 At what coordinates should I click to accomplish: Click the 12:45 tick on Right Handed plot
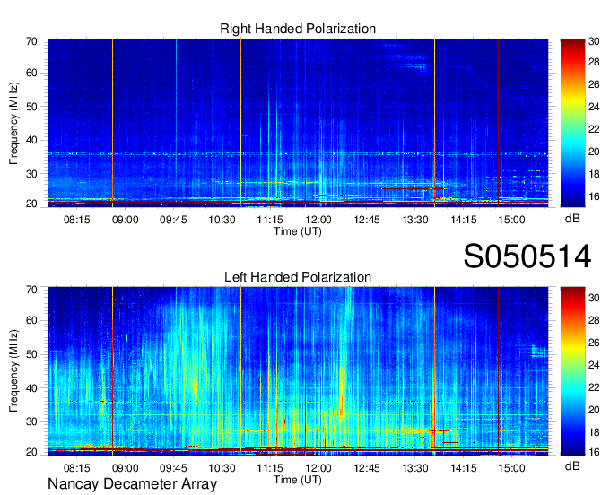pos(367,220)
